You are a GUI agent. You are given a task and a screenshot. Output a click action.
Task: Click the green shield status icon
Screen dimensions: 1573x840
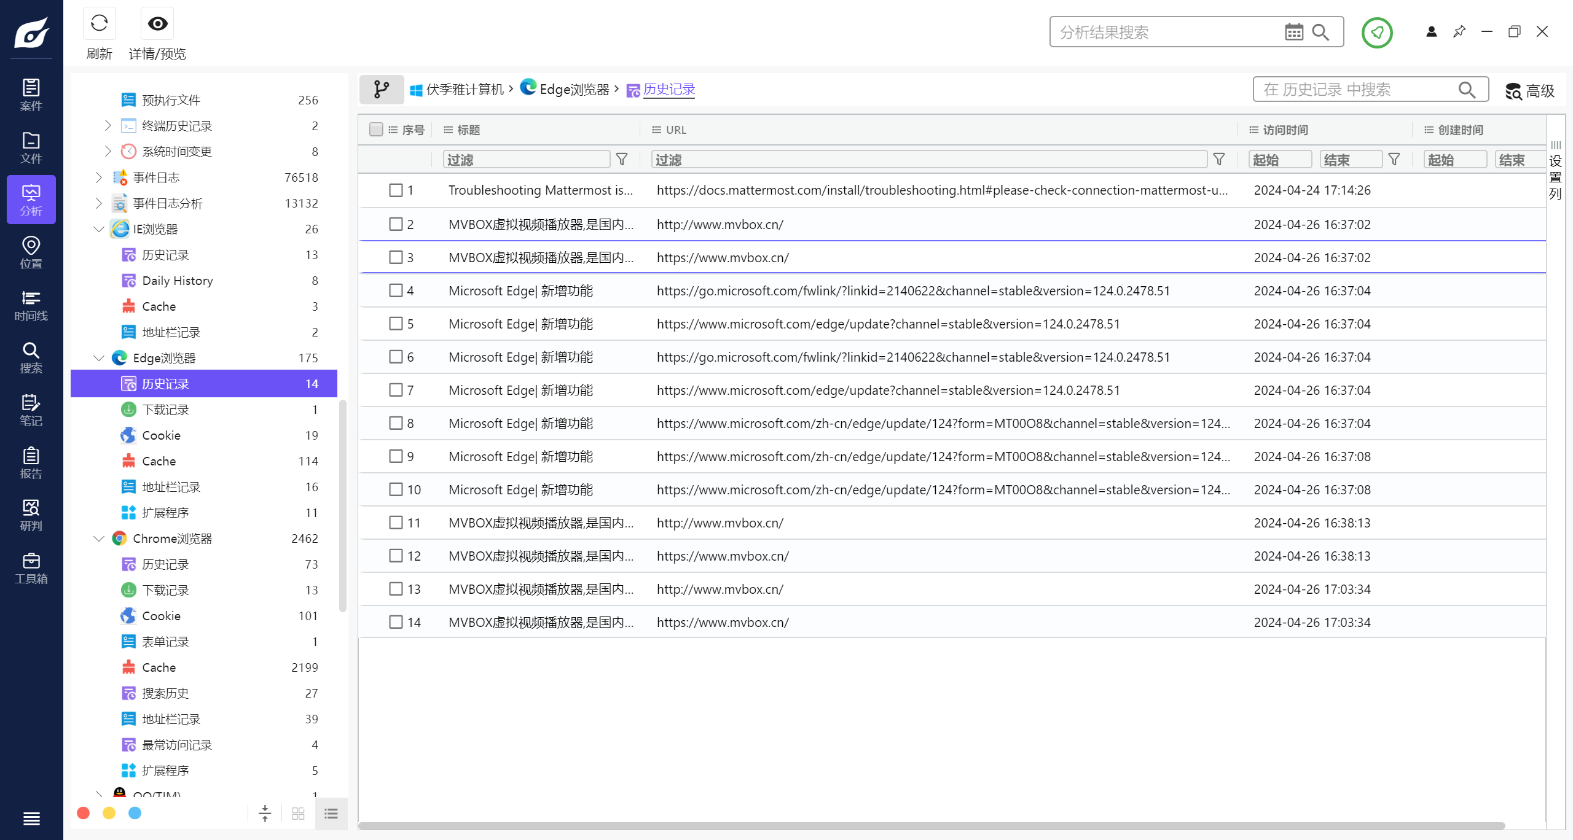1376,33
